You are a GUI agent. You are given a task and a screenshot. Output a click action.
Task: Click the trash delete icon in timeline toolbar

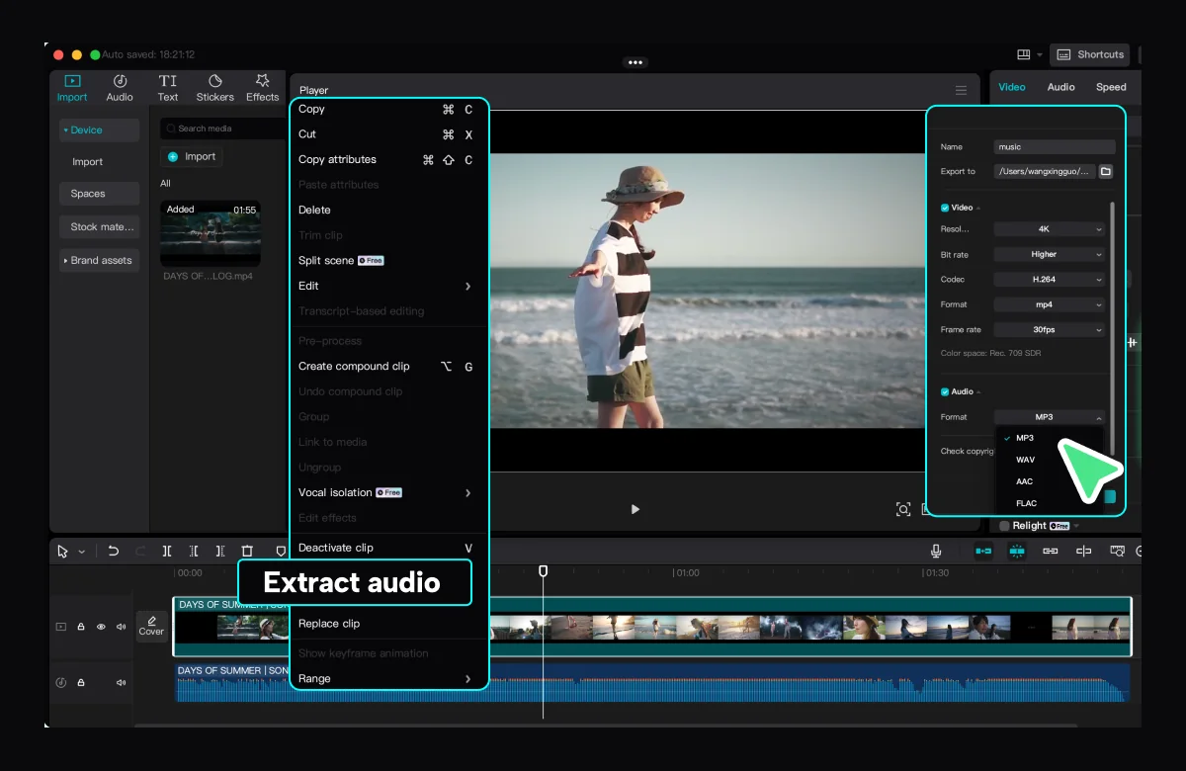click(x=248, y=551)
